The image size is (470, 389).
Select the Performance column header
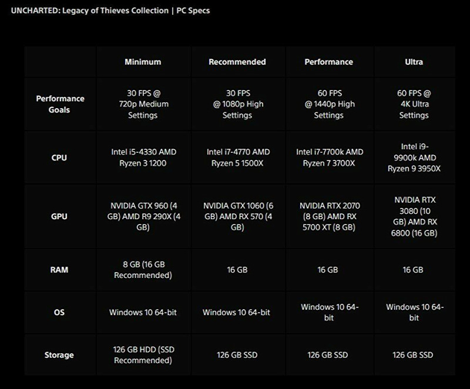[328, 62]
